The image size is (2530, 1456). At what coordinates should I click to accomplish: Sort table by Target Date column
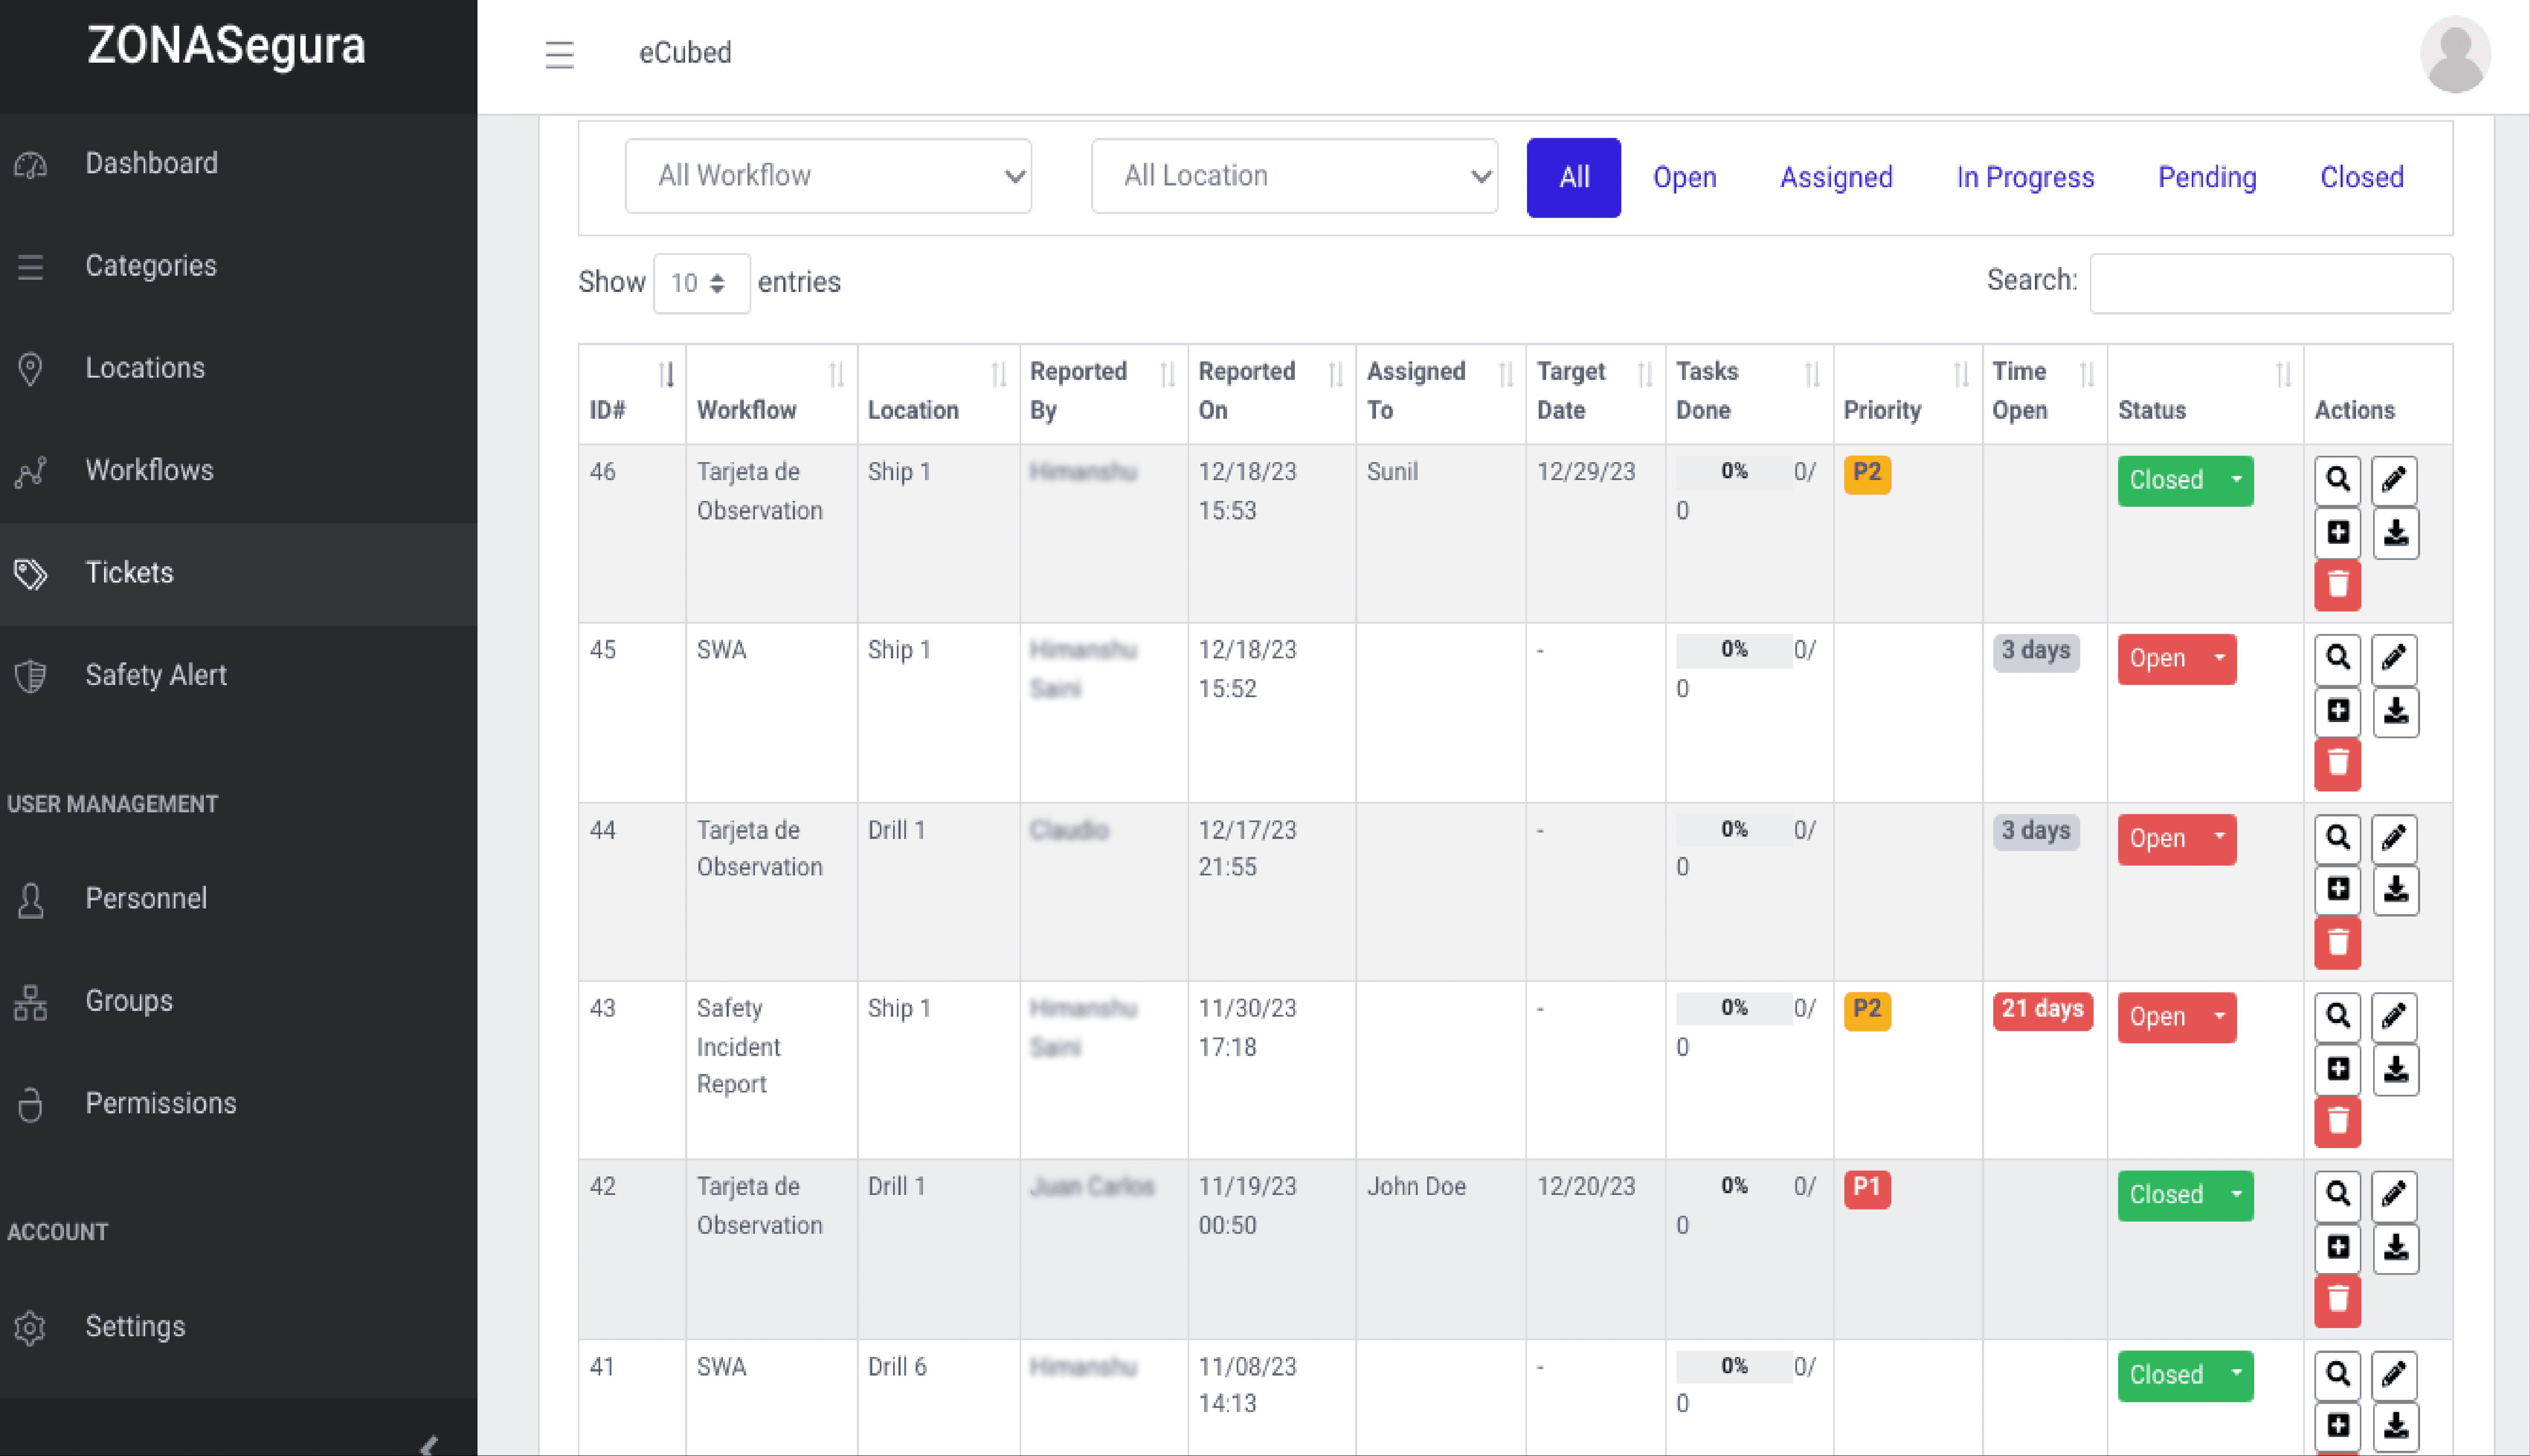pyautogui.click(x=1595, y=393)
